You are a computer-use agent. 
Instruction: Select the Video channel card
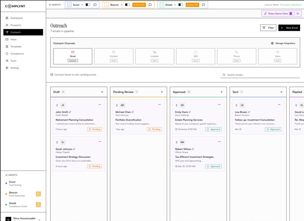pos(277,56)
